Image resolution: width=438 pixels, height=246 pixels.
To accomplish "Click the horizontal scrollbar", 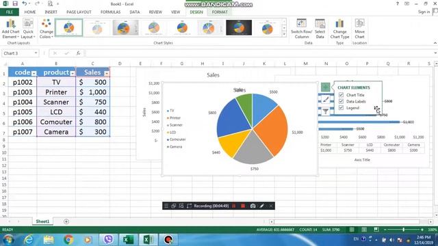I will (x=347, y=221).
